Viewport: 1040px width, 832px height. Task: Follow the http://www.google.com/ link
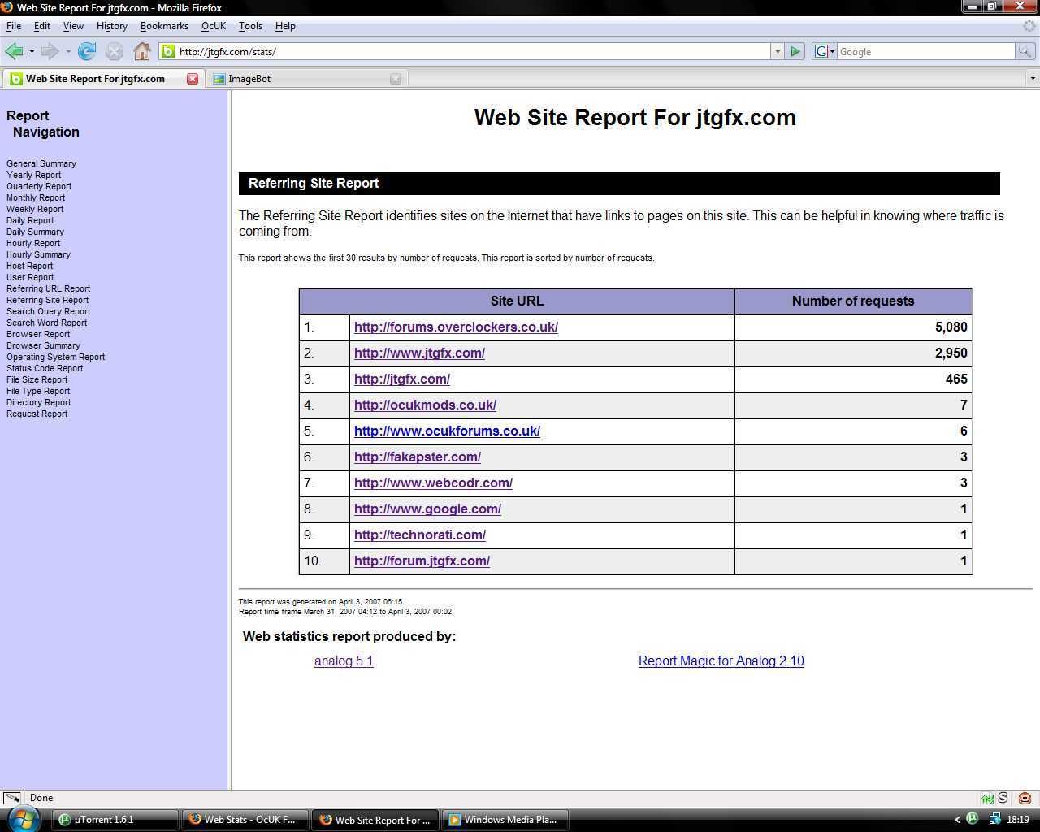click(427, 509)
